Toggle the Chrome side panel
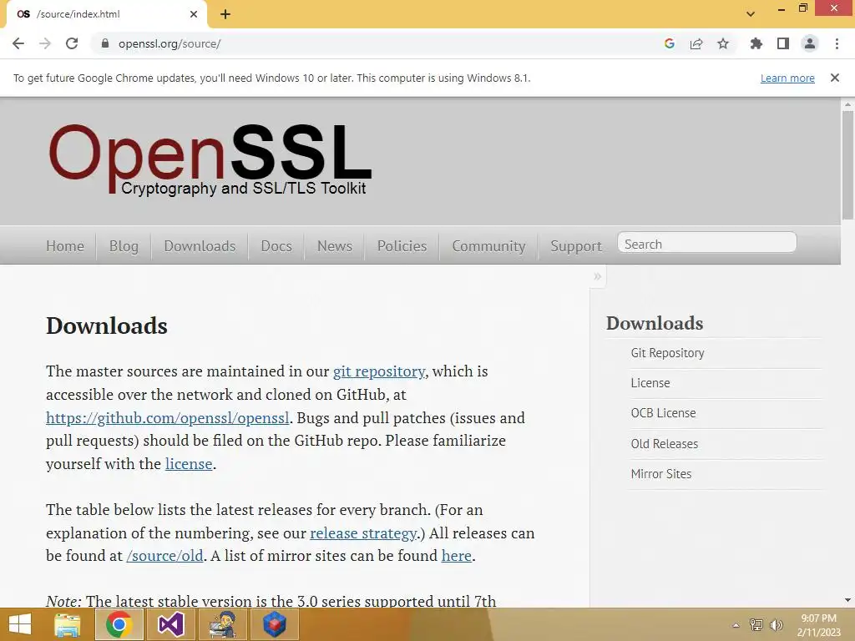The height and width of the screenshot is (641, 855). pyautogui.click(x=783, y=43)
